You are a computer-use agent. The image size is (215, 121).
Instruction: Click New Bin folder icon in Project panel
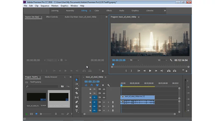62,86
